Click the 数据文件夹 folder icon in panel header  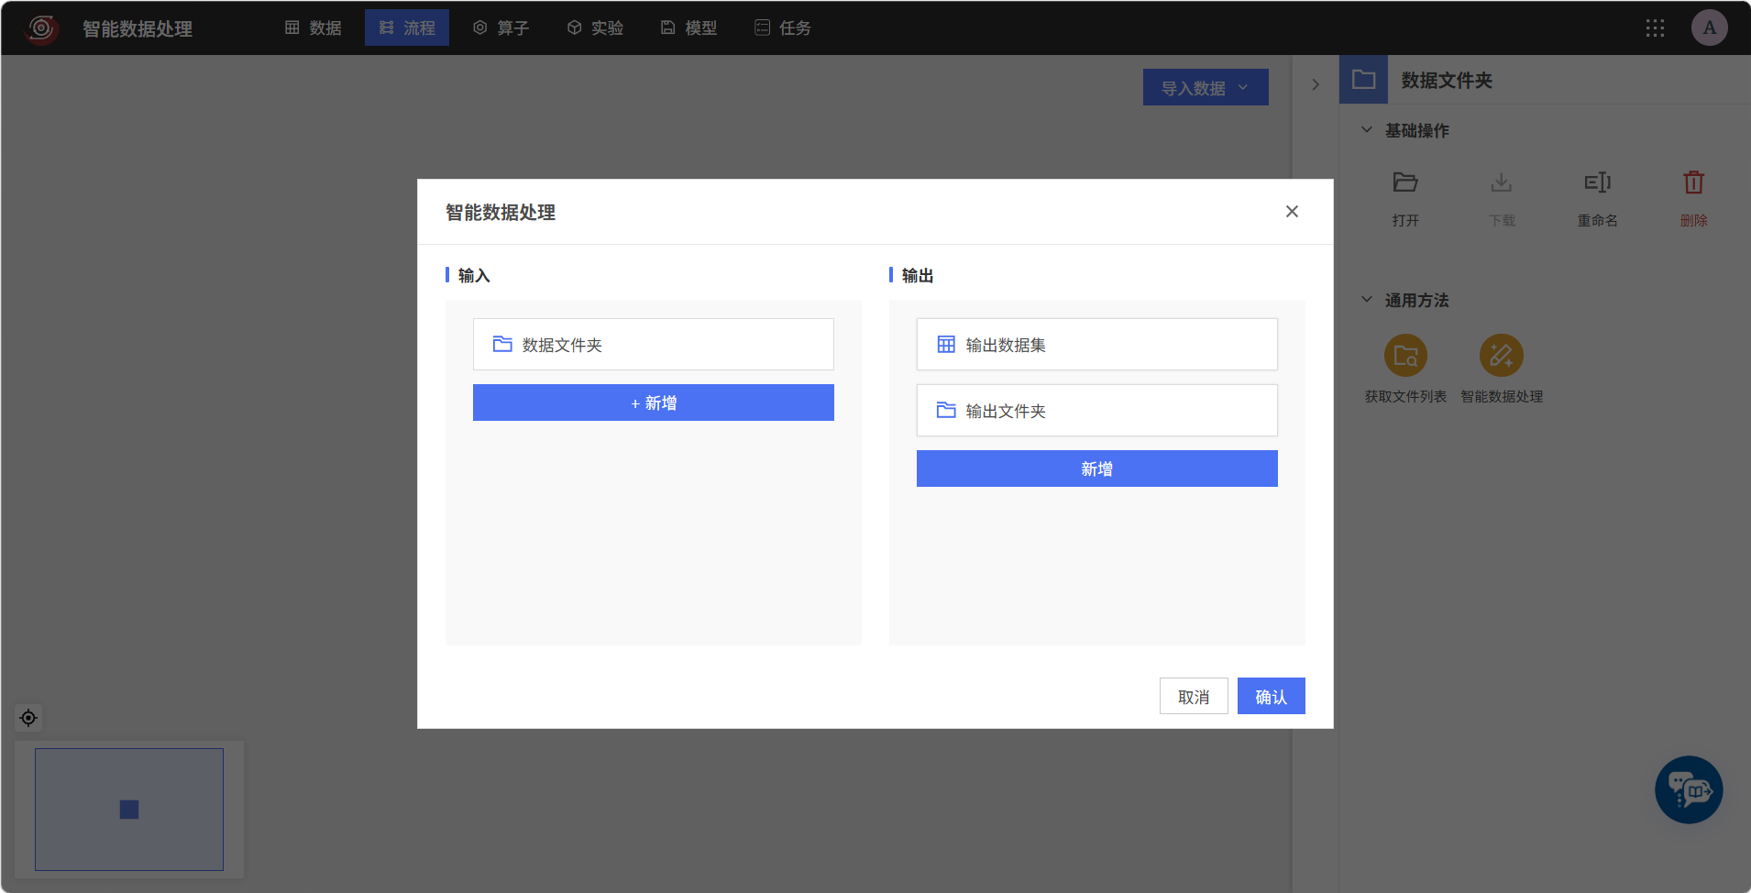tap(1363, 80)
